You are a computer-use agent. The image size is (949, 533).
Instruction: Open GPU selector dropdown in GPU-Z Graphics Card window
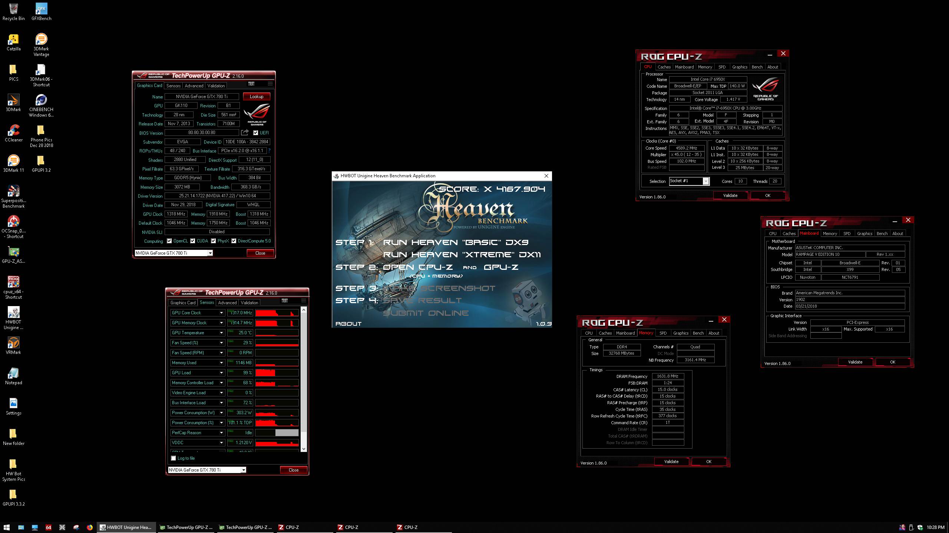210,253
